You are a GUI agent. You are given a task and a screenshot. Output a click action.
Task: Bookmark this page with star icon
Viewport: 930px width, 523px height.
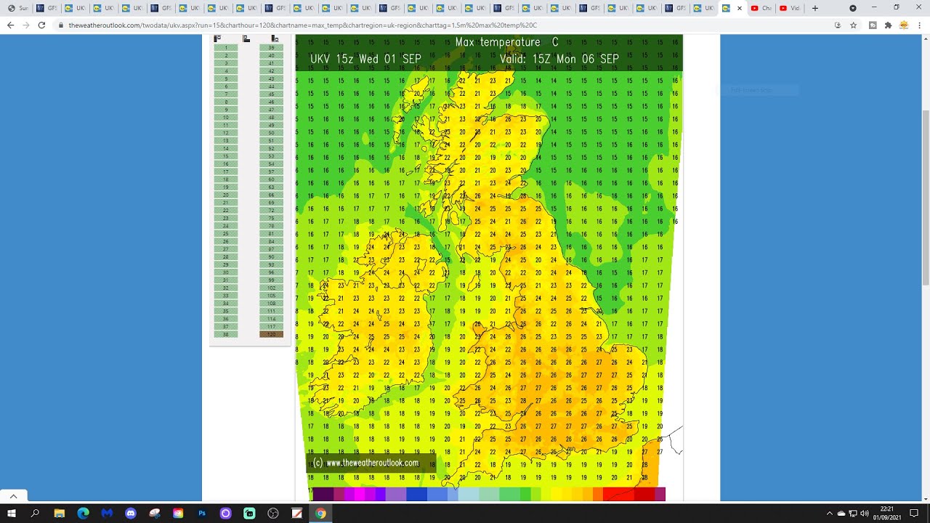point(853,25)
